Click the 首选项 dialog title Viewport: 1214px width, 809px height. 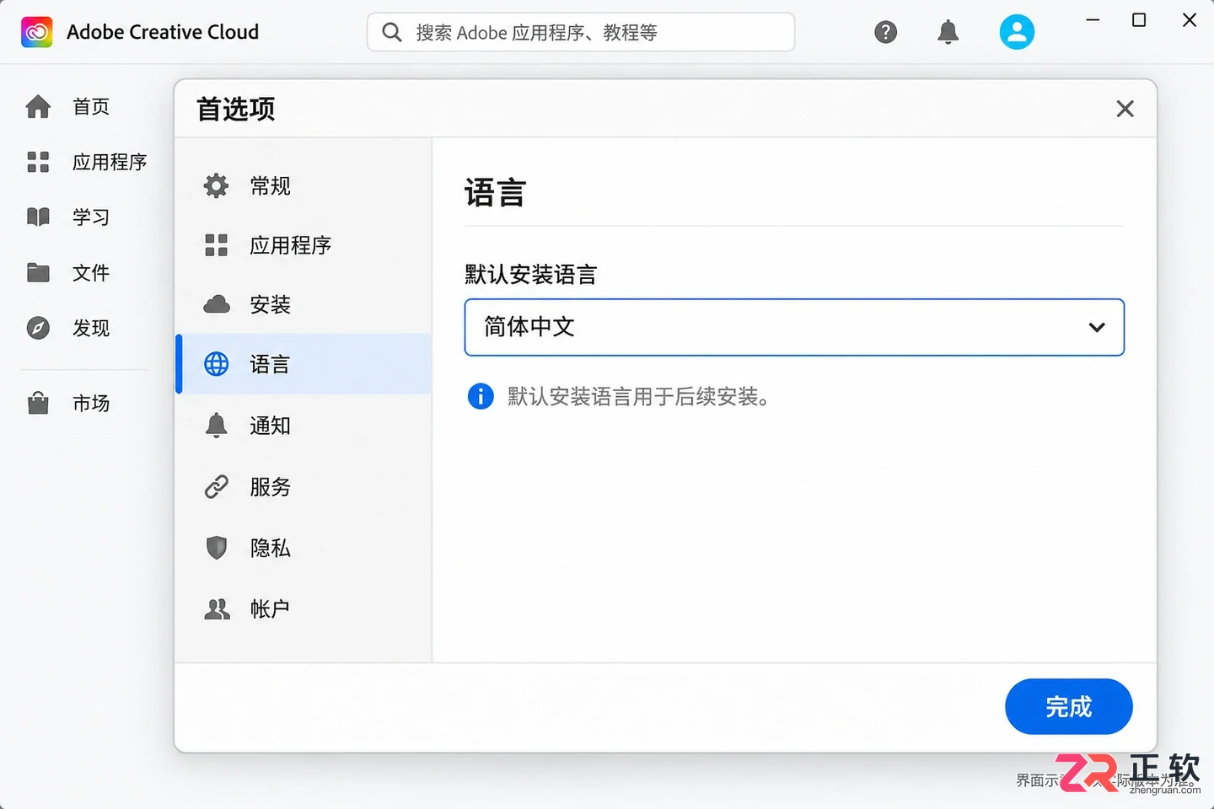point(236,109)
